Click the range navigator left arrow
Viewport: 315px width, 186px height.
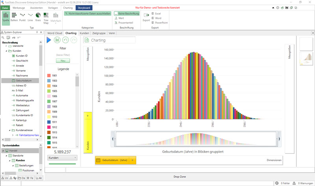coord(113,139)
